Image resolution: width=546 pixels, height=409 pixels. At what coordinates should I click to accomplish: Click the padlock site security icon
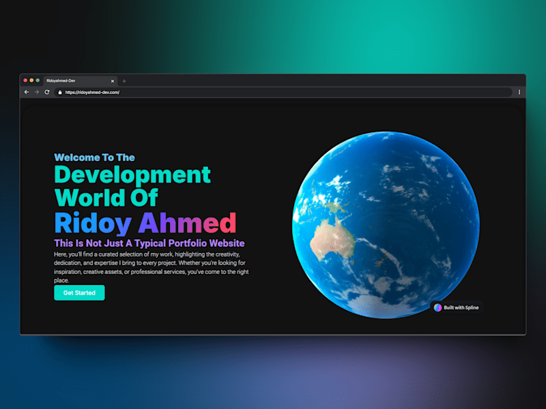click(60, 92)
